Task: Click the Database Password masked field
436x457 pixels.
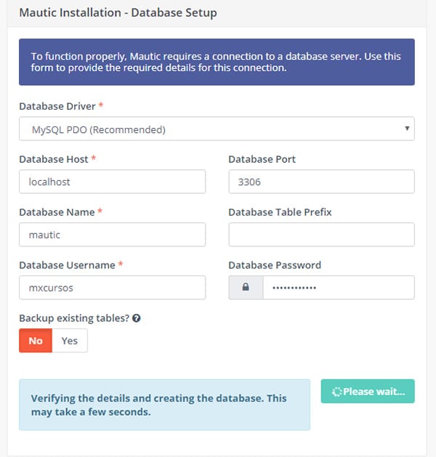Action: coord(339,288)
